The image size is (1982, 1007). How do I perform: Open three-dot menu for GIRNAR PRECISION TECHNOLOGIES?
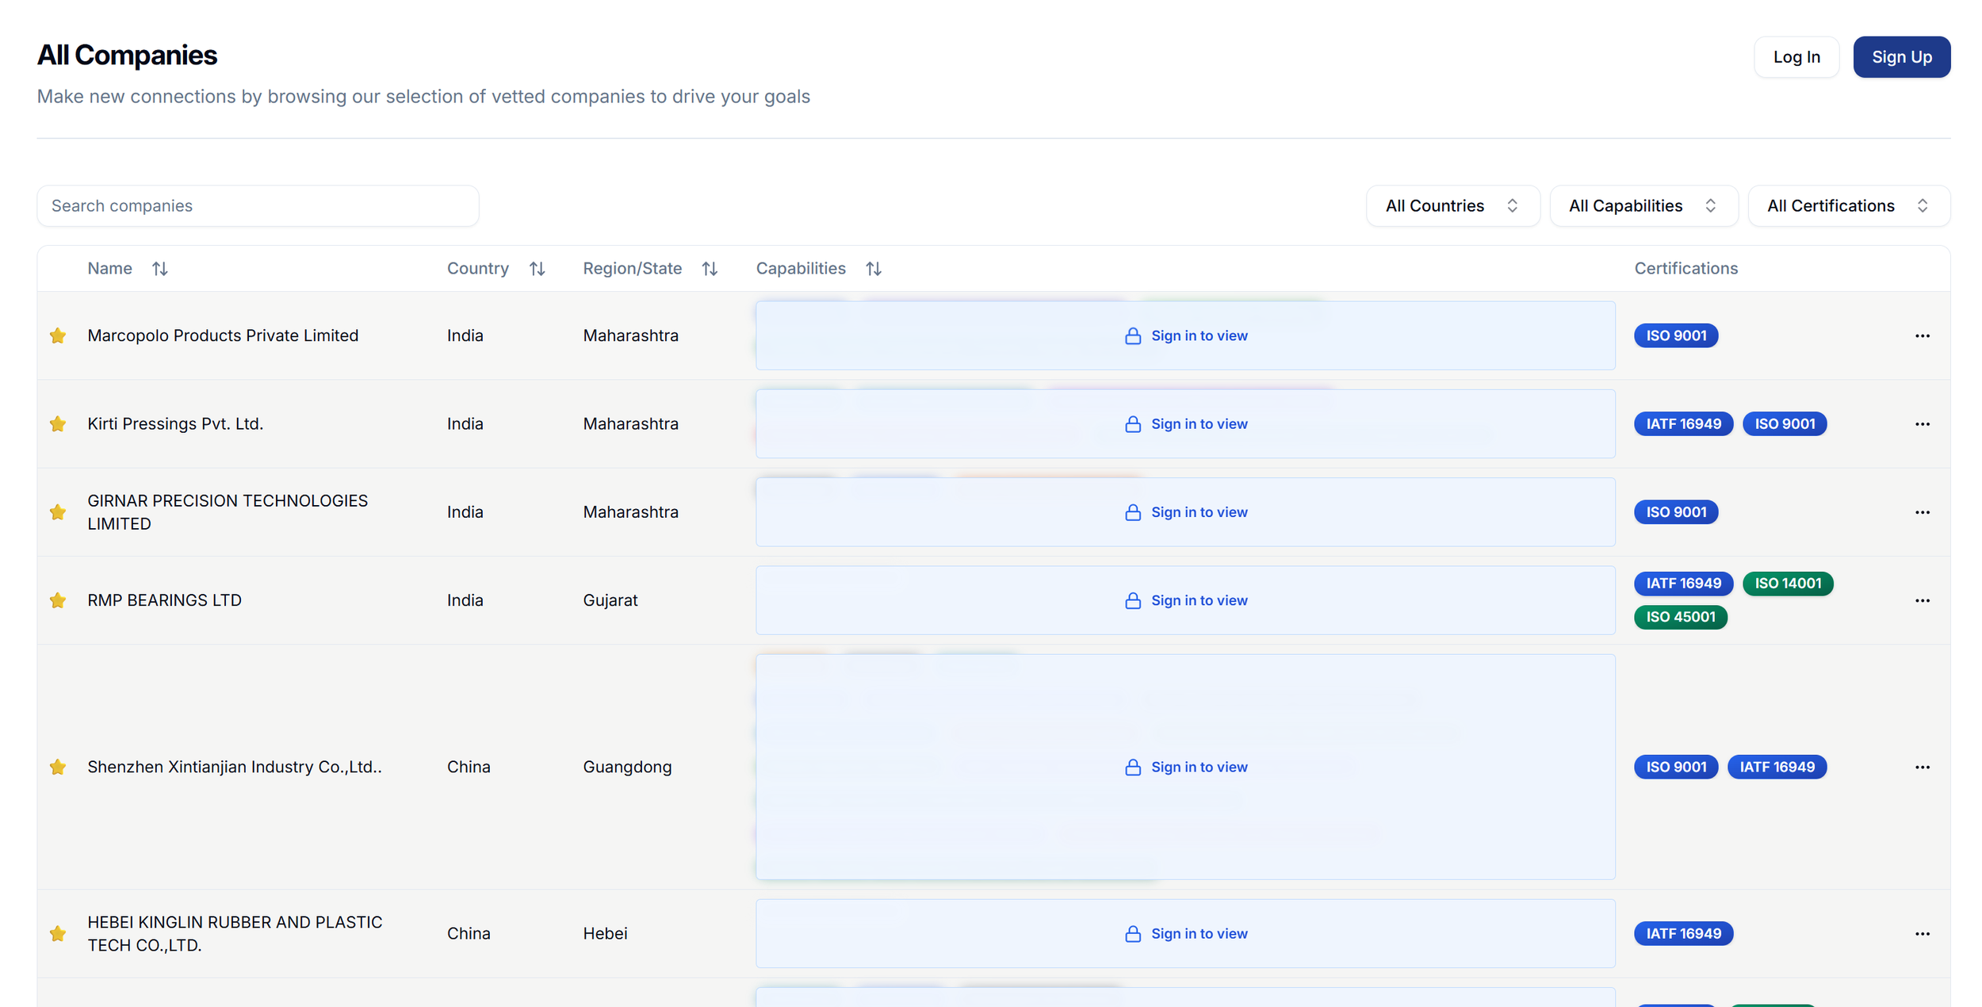point(1922,512)
